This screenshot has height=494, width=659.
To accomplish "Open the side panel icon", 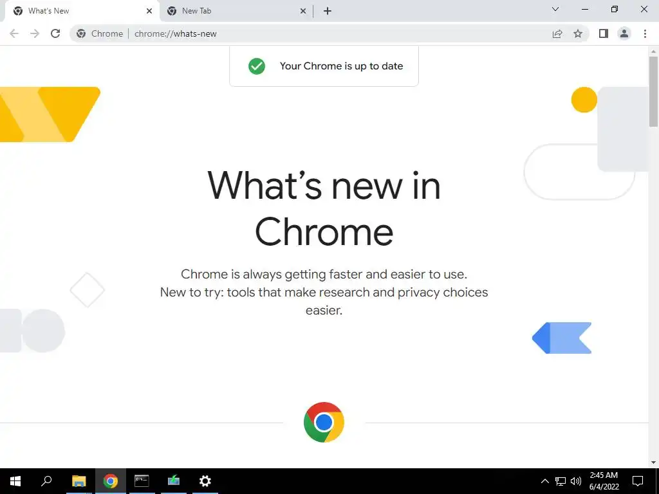I will coord(604,33).
